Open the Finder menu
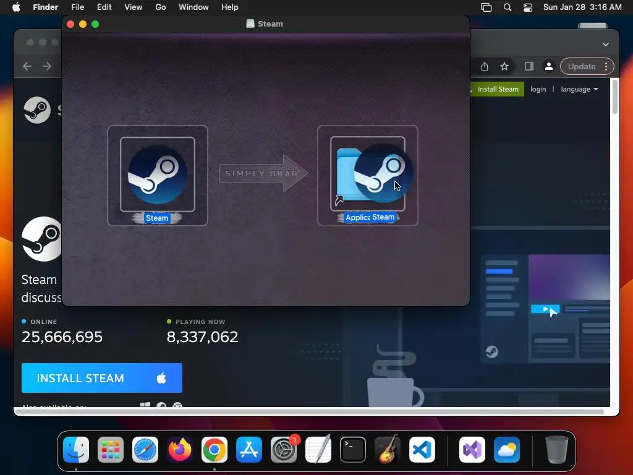The height and width of the screenshot is (475, 633). click(45, 7)
